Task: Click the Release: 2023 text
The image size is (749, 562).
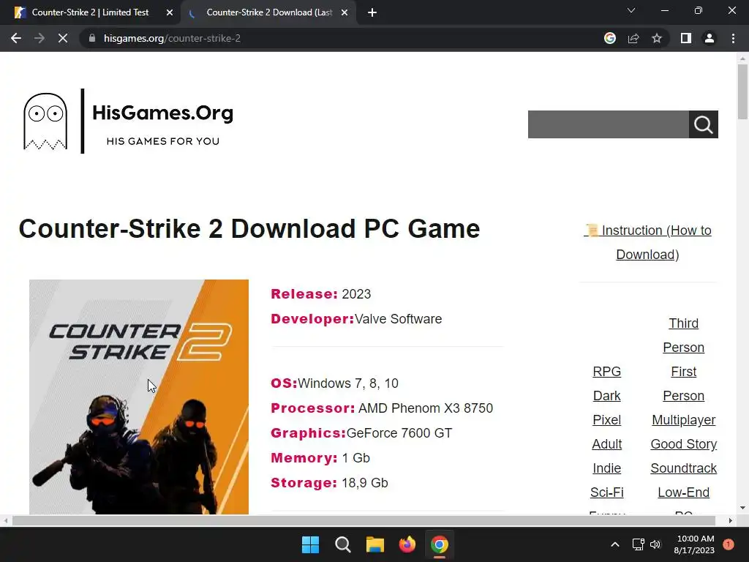Action: (x=320, y=294)
